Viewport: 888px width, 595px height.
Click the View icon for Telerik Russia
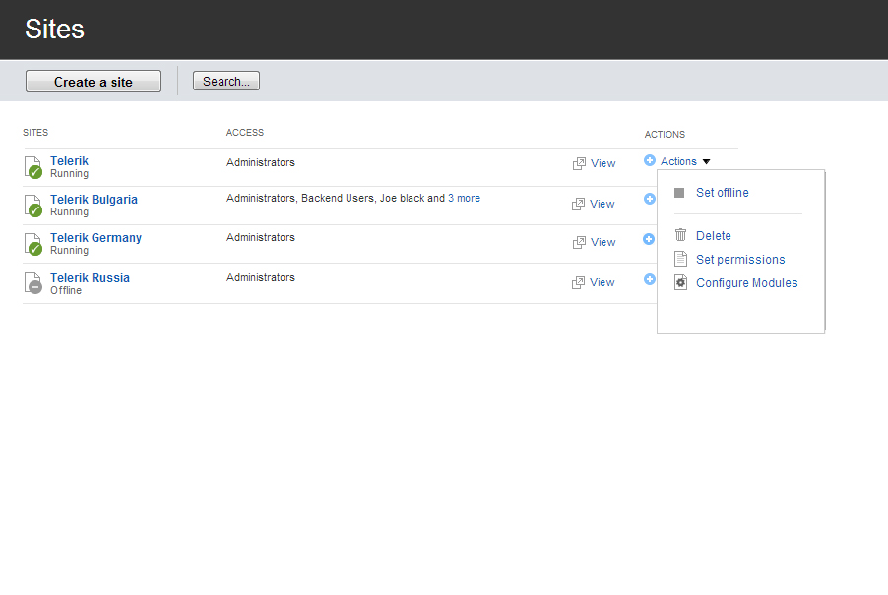(x=578, y=283)
